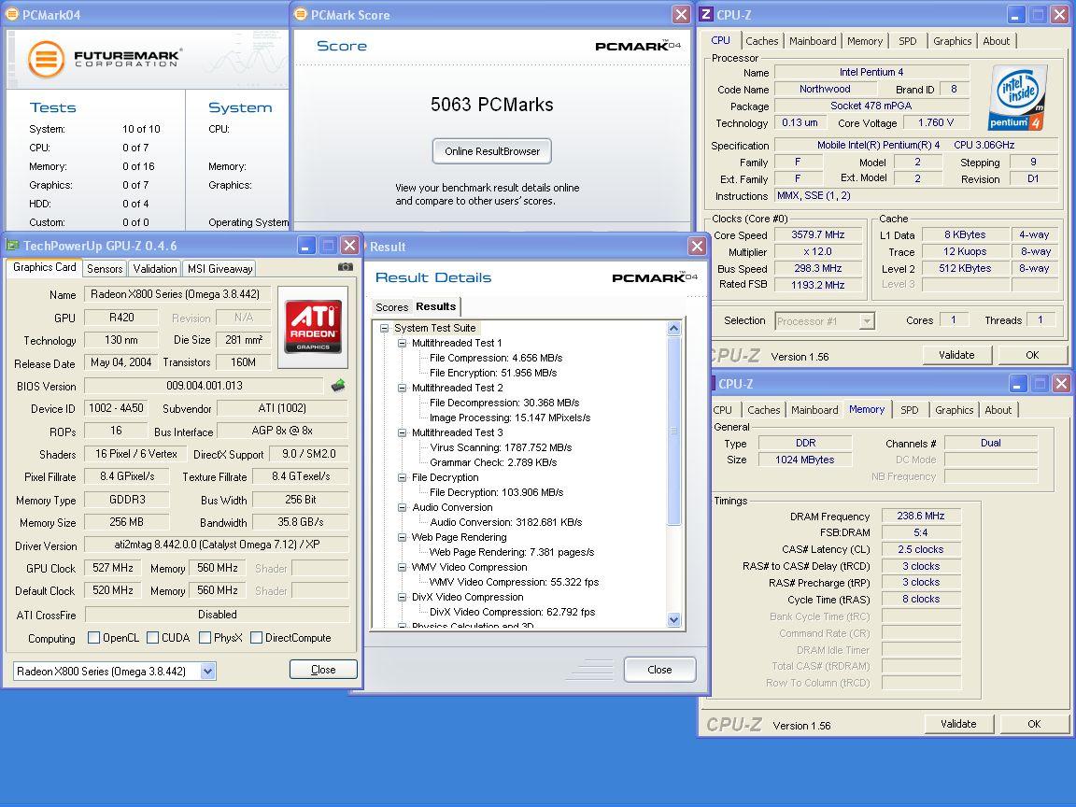Image resolution: width=1076 pixels, height=807 pixels.
Task: Collapse the Multithreaded Test 2 node
Action: [403, 388]
